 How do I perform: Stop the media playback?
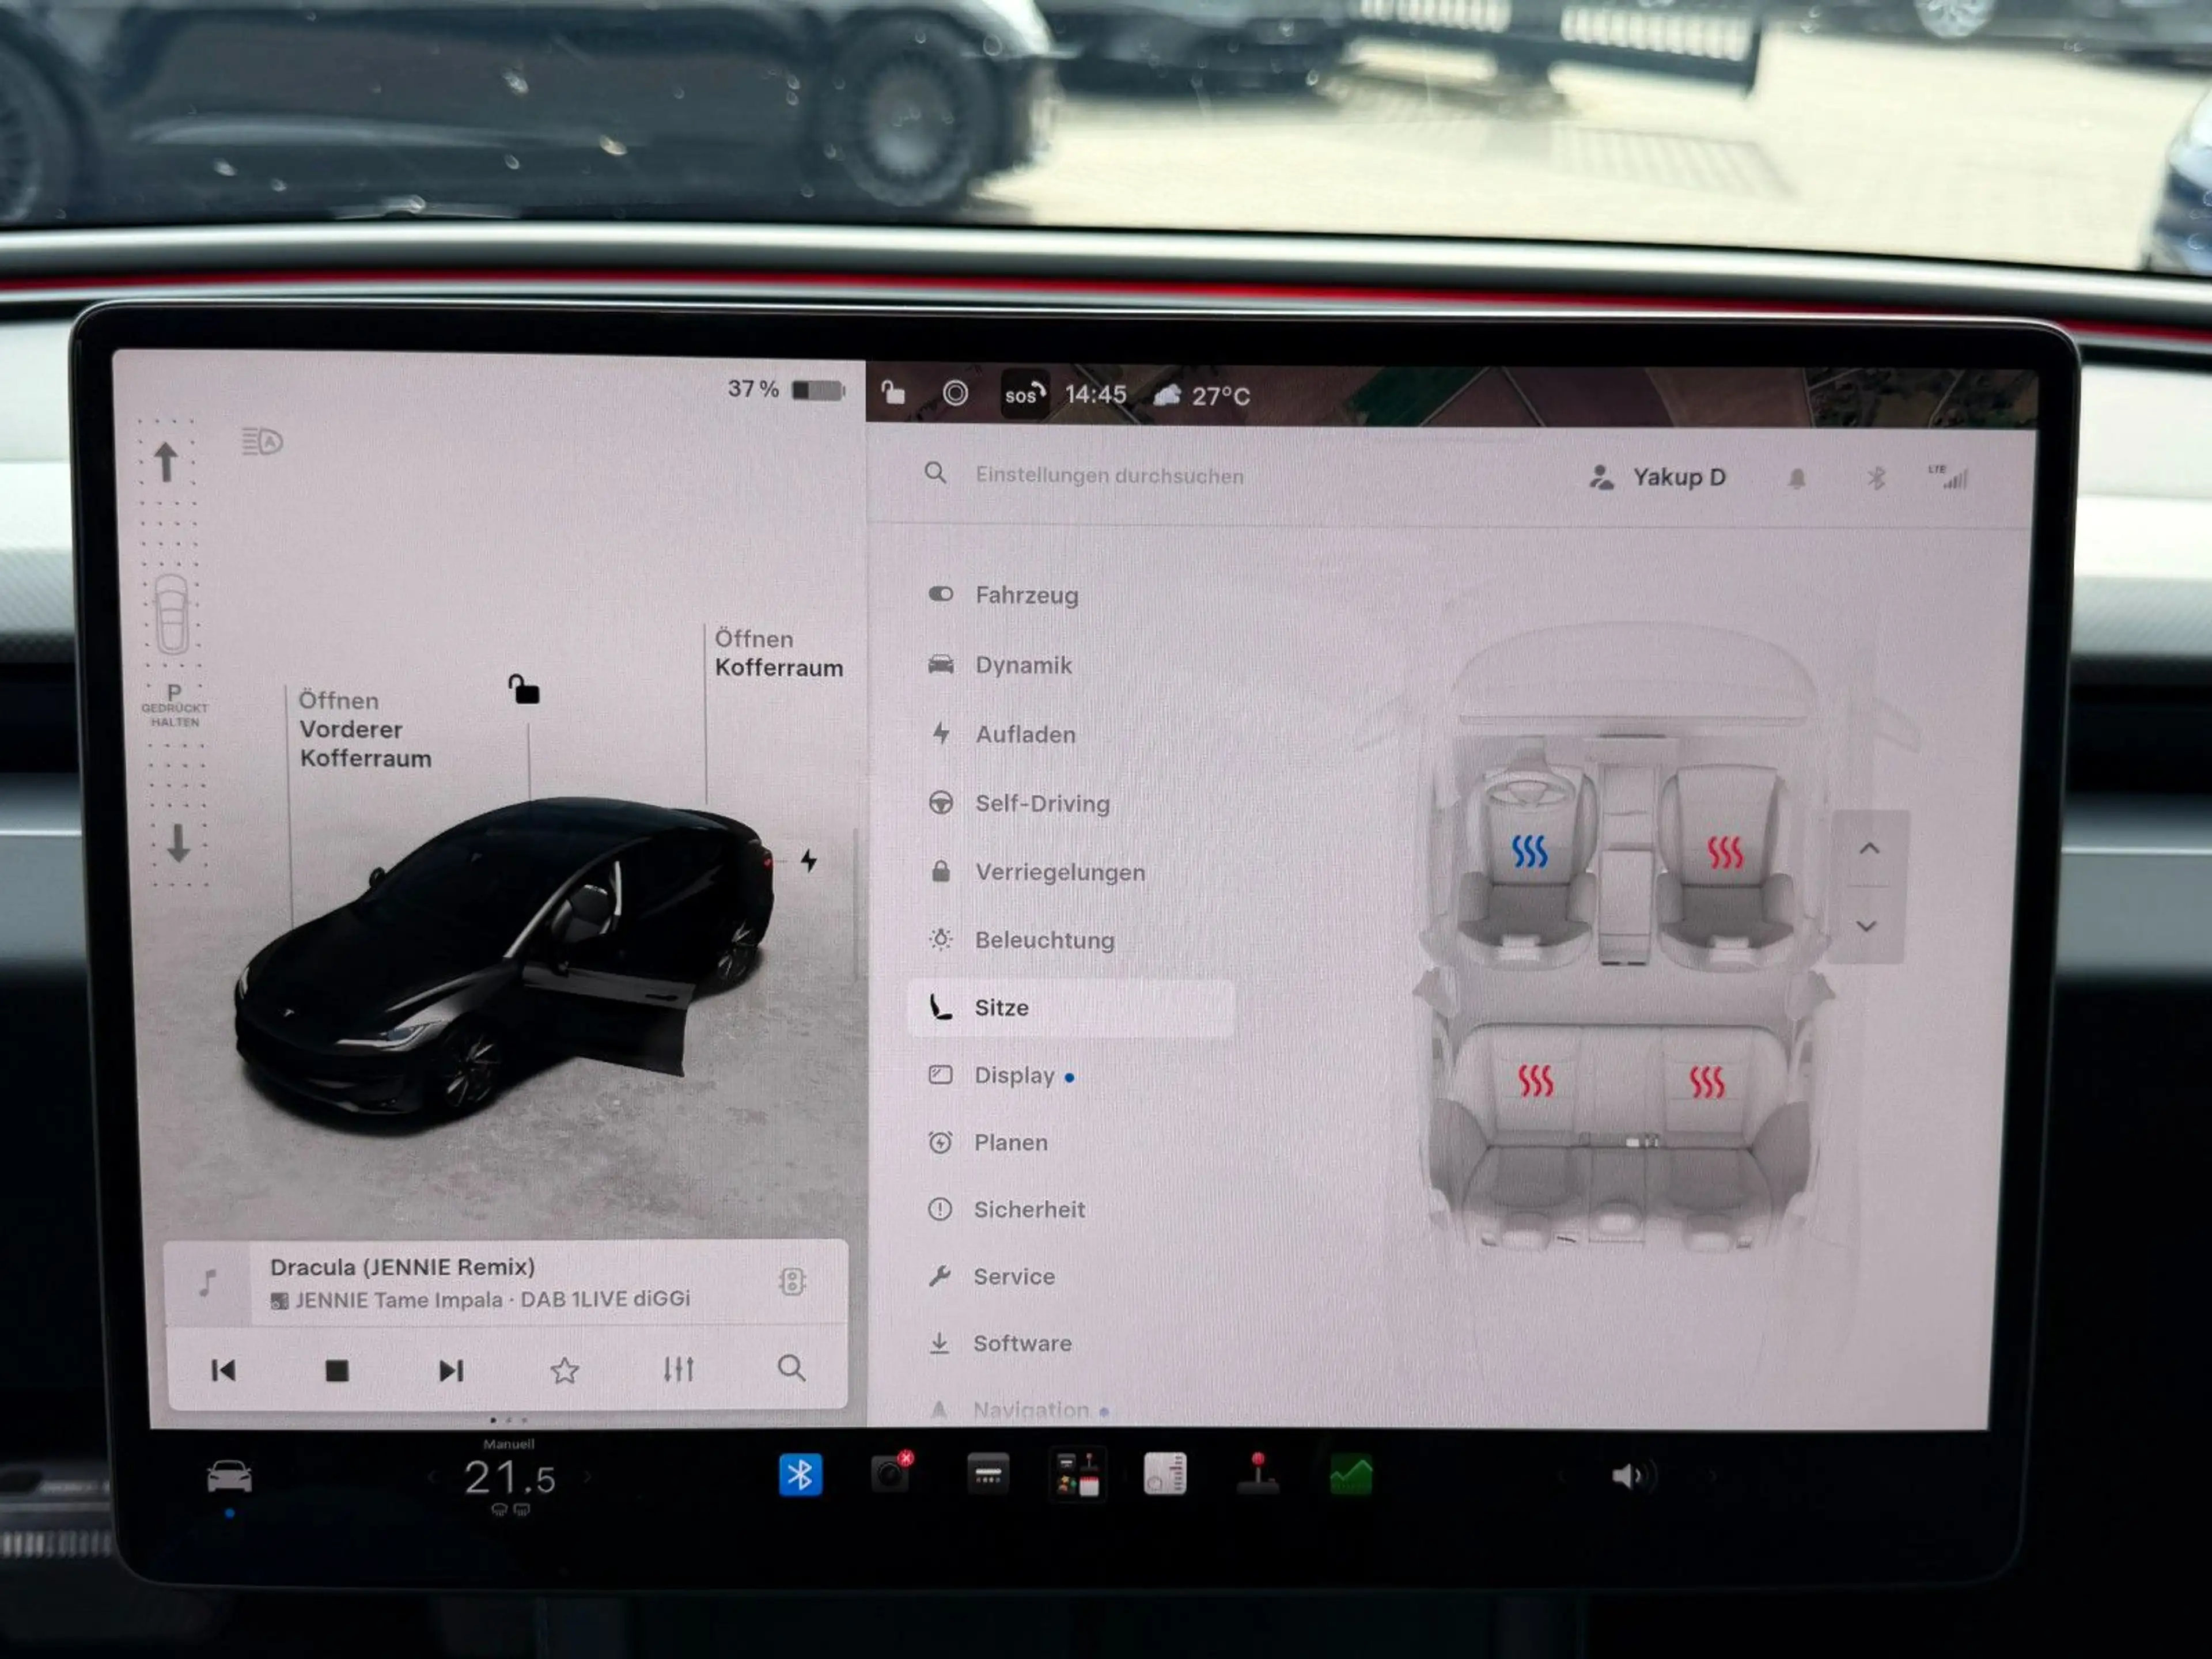point(337,1371)
